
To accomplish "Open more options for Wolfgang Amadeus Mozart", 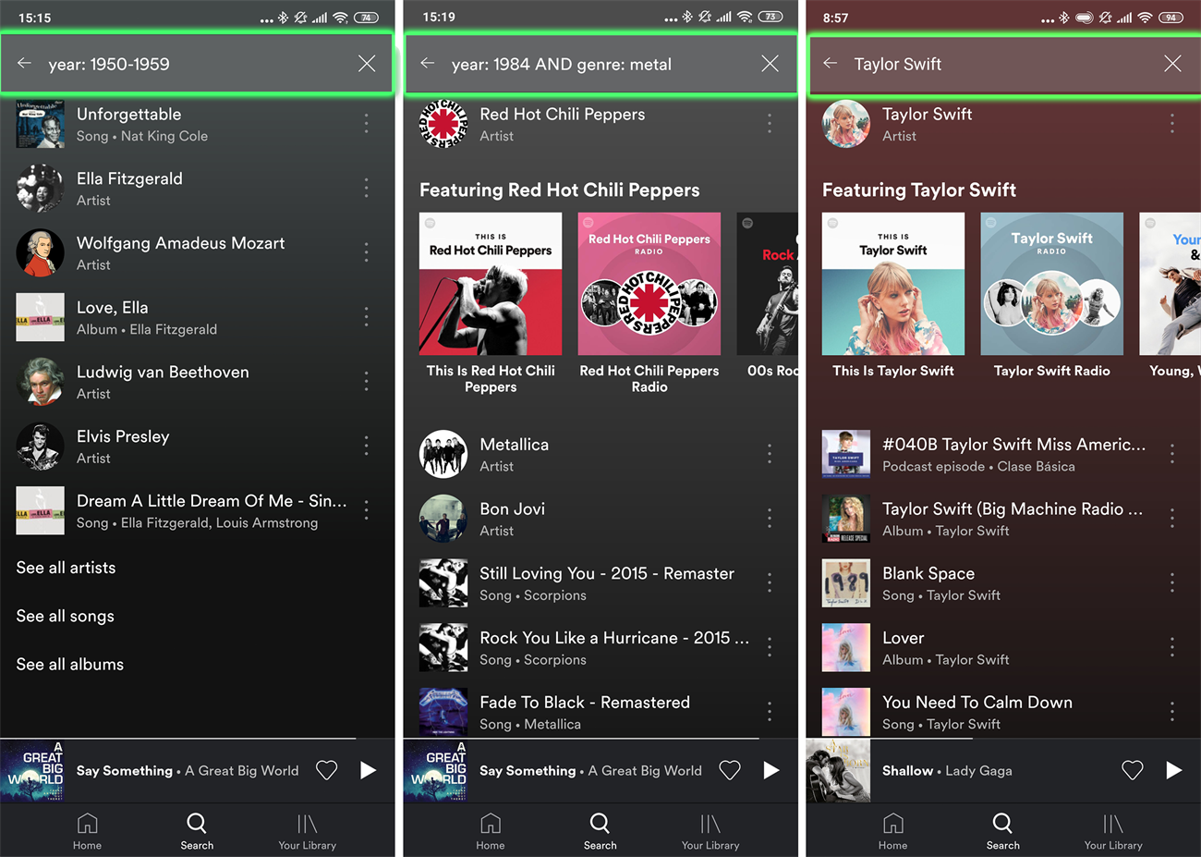I will [x=367, y=252].
